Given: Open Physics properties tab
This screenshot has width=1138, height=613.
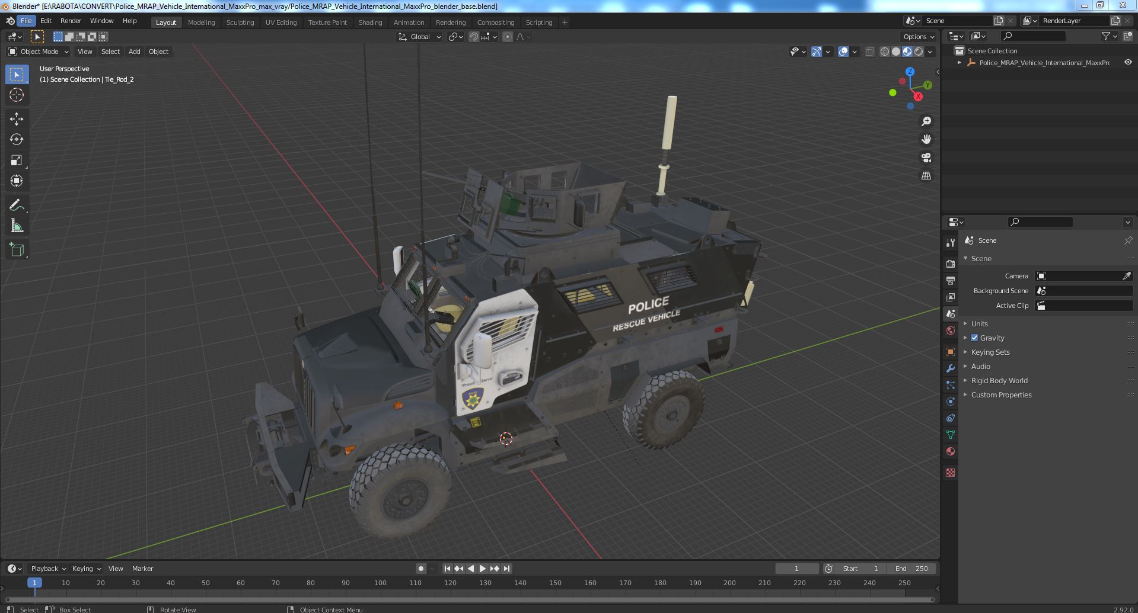Looking at the screenshot, I should point(951,402).
